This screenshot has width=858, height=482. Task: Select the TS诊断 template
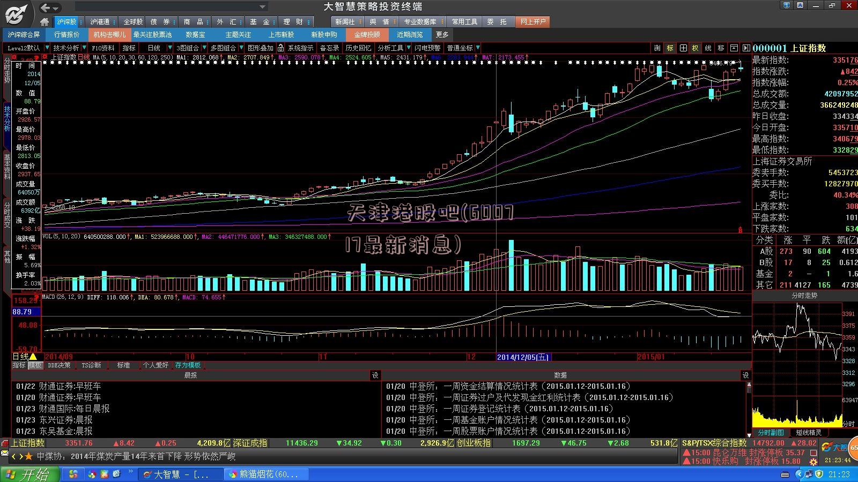pos(91,365)
